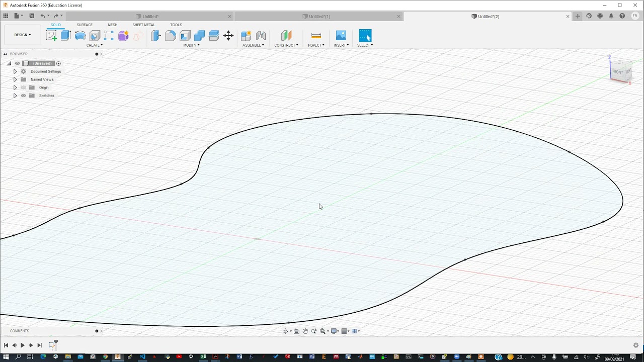Select the New Component tool

click(x=246, y=36)
